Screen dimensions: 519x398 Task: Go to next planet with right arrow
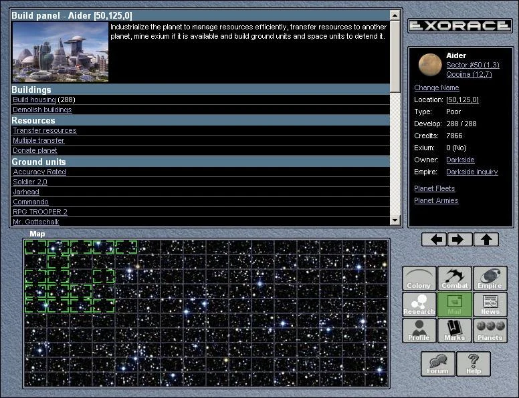(460, 240)
